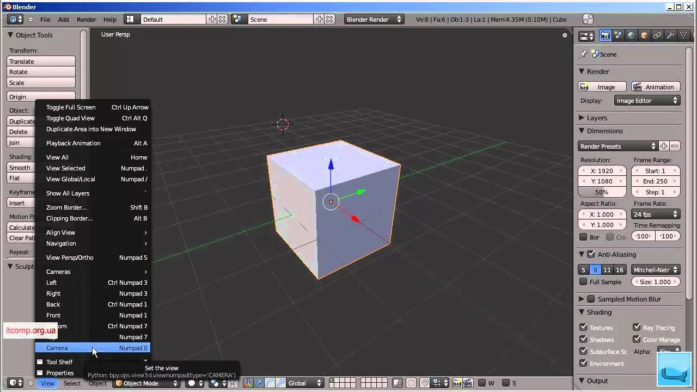Collapse the Shading panel in Properties
697x392 pixels.
pos(582,312)
